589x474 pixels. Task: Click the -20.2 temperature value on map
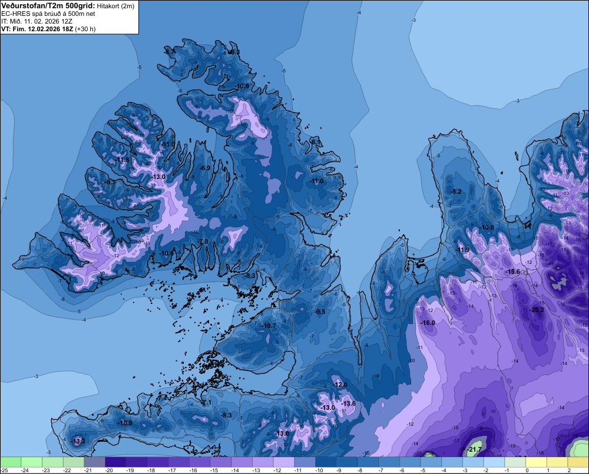coord(537,310)
